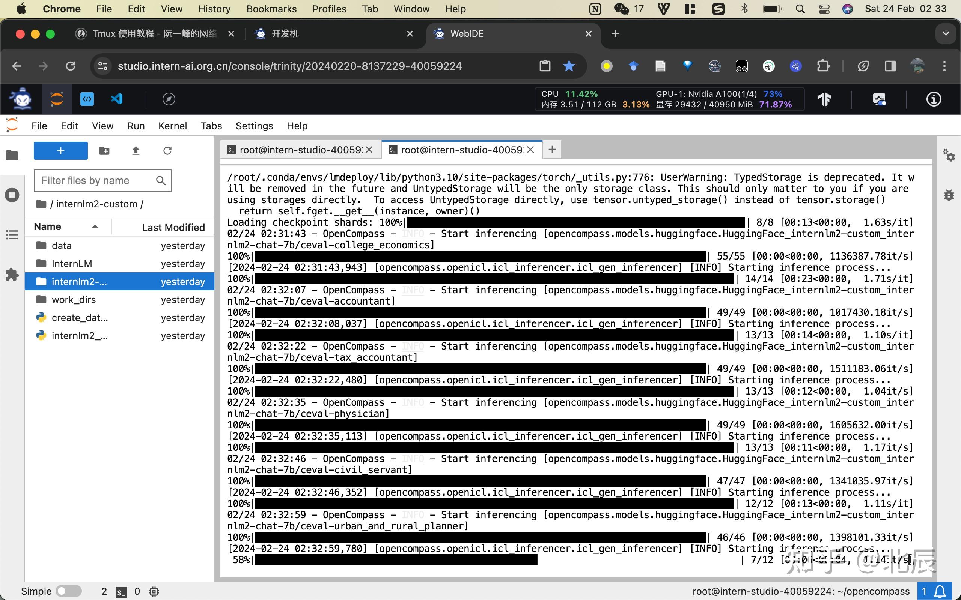This screenshot has height=600, width=961.
Task: Open notifications via the bell icon
Action: (940, 591)
